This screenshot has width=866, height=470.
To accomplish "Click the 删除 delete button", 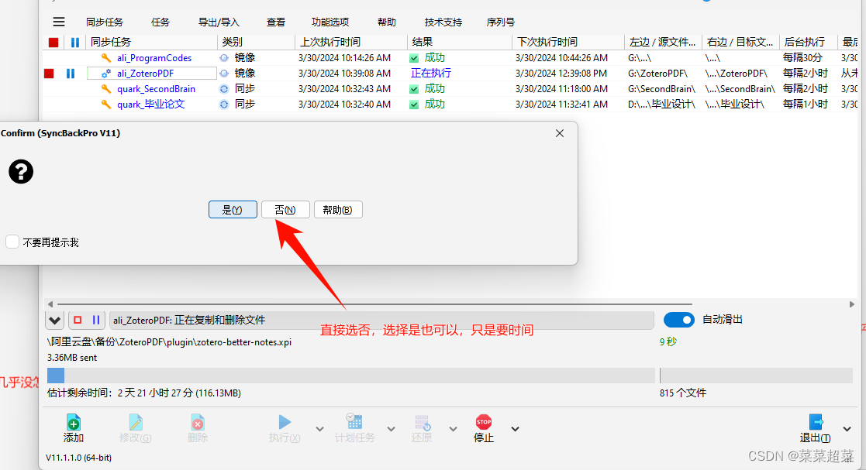I will coord(197,429).
